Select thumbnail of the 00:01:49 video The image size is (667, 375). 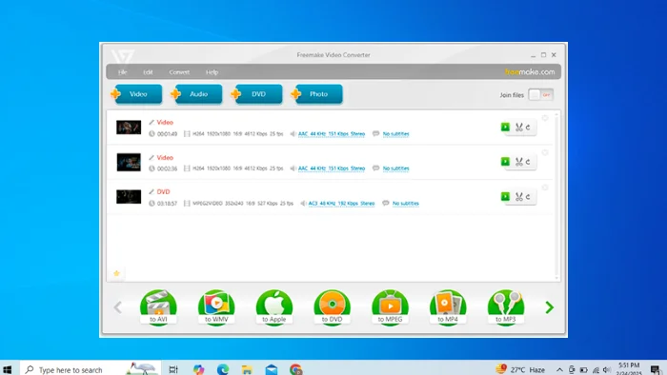click(x=129, y=127)
